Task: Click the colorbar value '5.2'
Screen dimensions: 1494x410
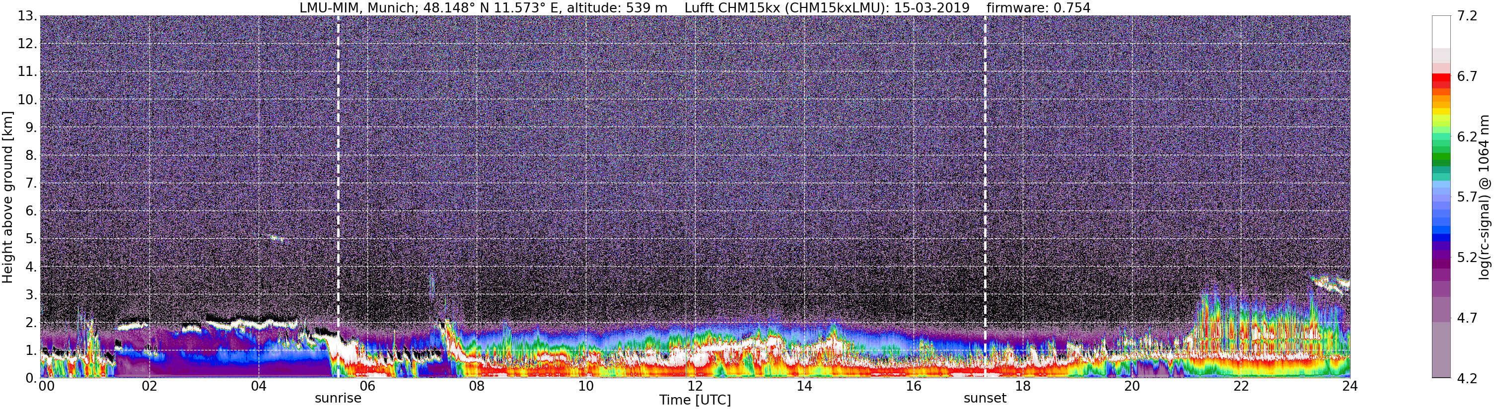Action: (1467, 257)
